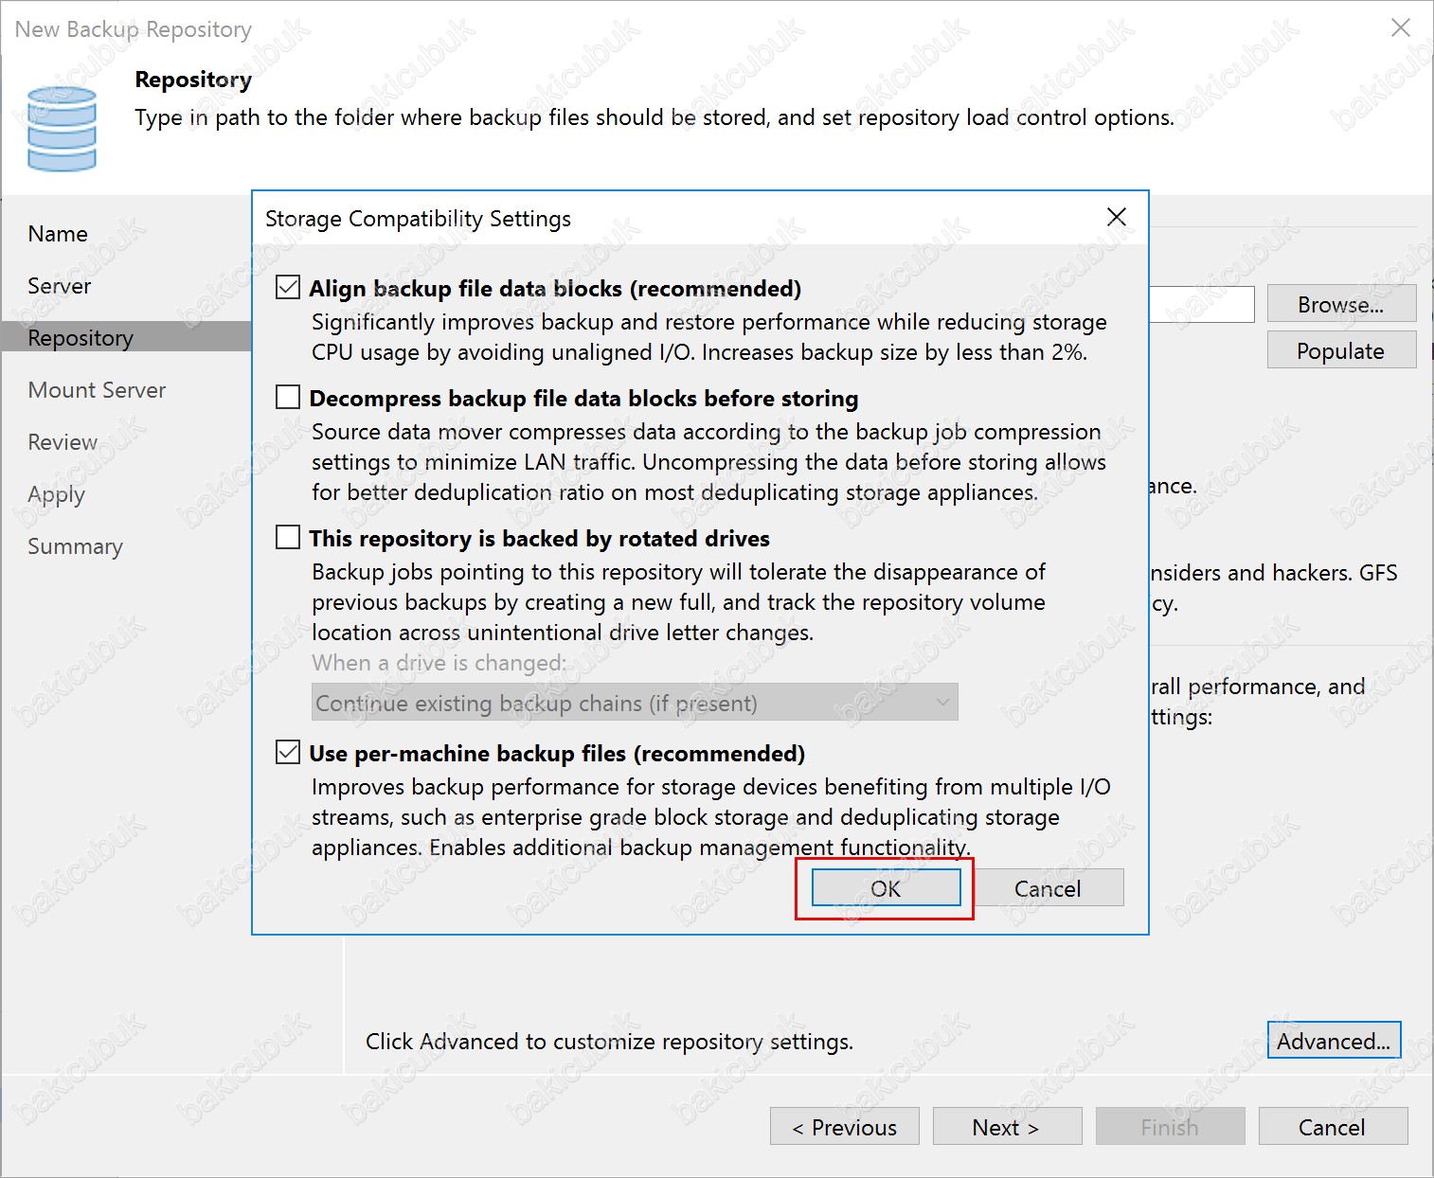The height and width of the screenshot is (1178, 1434).
Task: Click the Browse... button
Action: (1341, 304)
